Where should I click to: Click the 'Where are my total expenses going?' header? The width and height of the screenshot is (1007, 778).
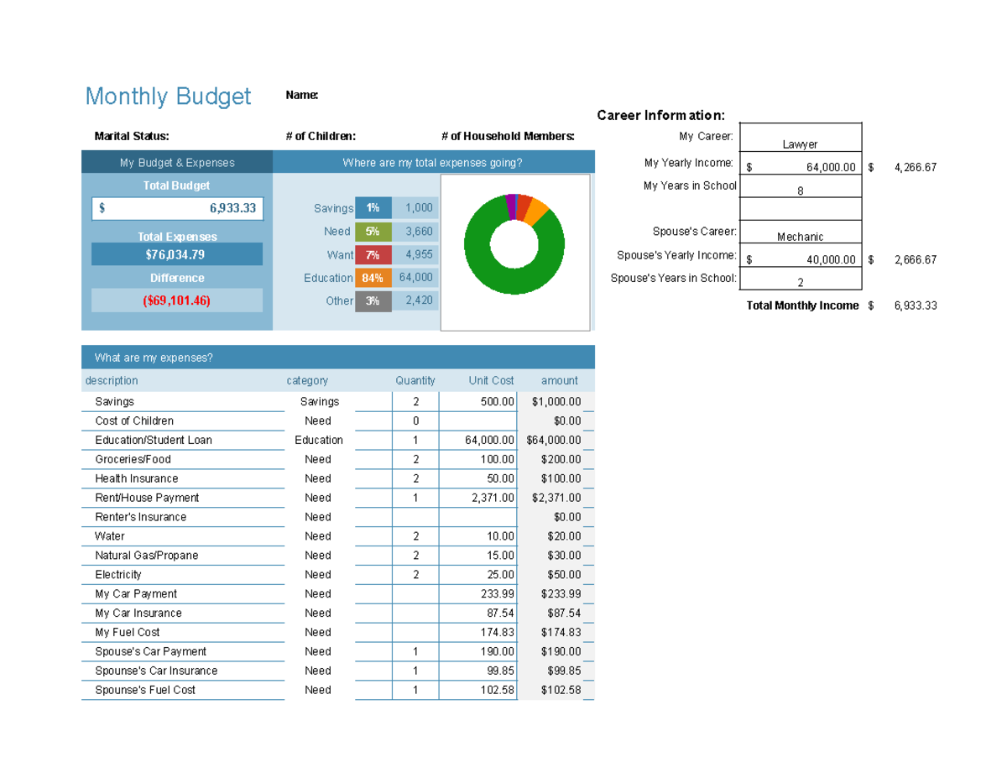433,161
